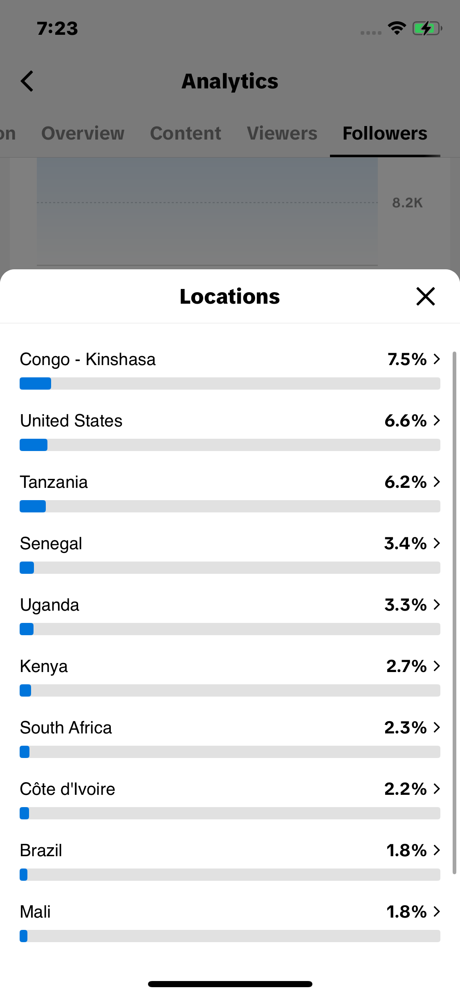Open the Viewers tab
The width and height of the screenshot is (460, 997).
(282, 133)
